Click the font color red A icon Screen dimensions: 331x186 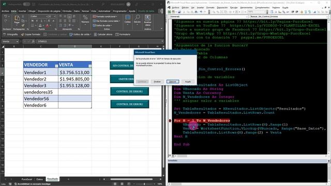[x=47, y=25]
